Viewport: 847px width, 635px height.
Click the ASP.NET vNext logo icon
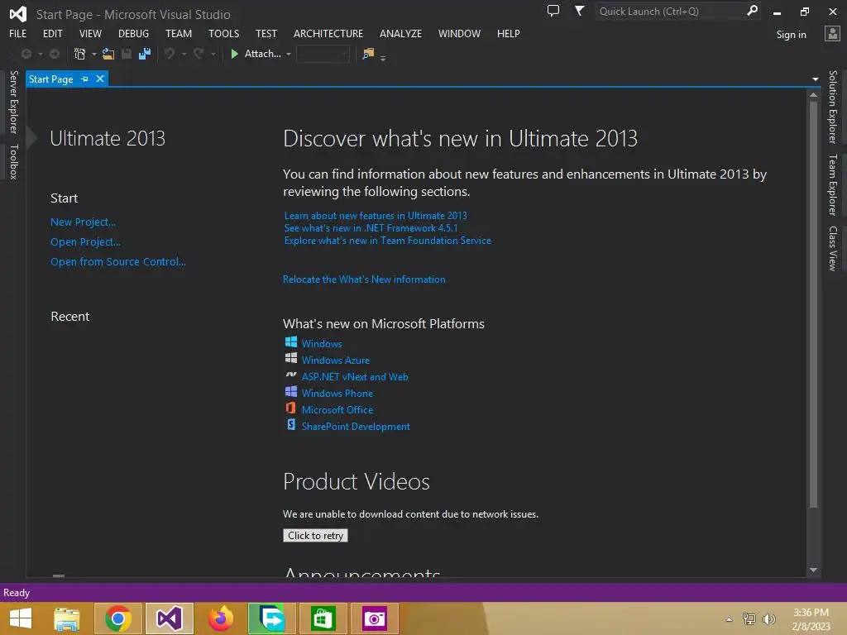pyautogui.click(x=290, y=375)
